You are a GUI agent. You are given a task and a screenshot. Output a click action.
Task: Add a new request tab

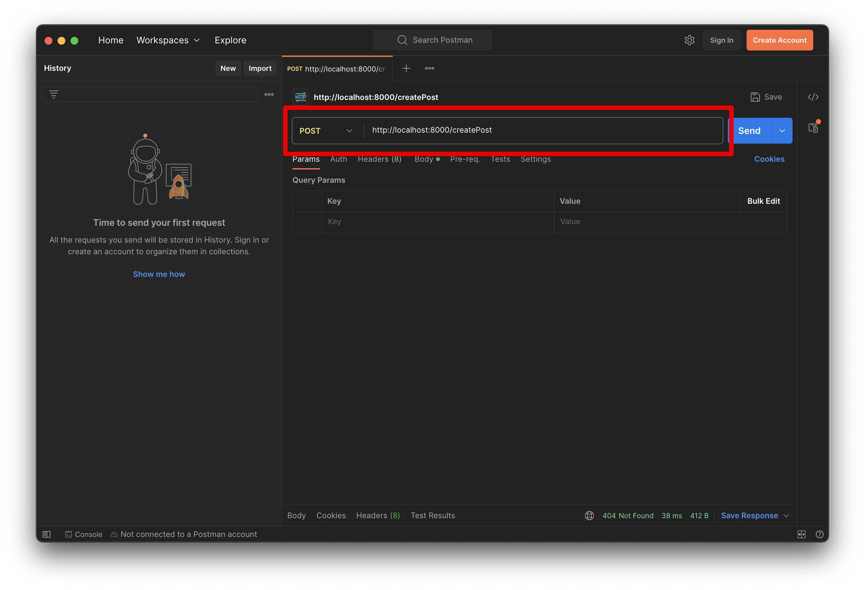click(406, 68)
